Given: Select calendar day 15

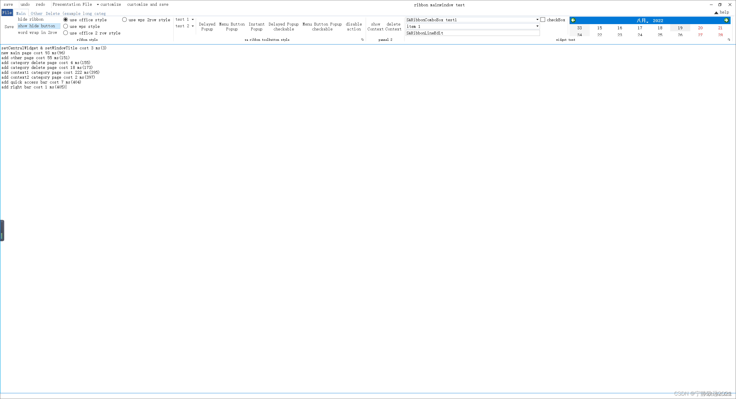Looking at the screenshot, I should coord(599,28).
